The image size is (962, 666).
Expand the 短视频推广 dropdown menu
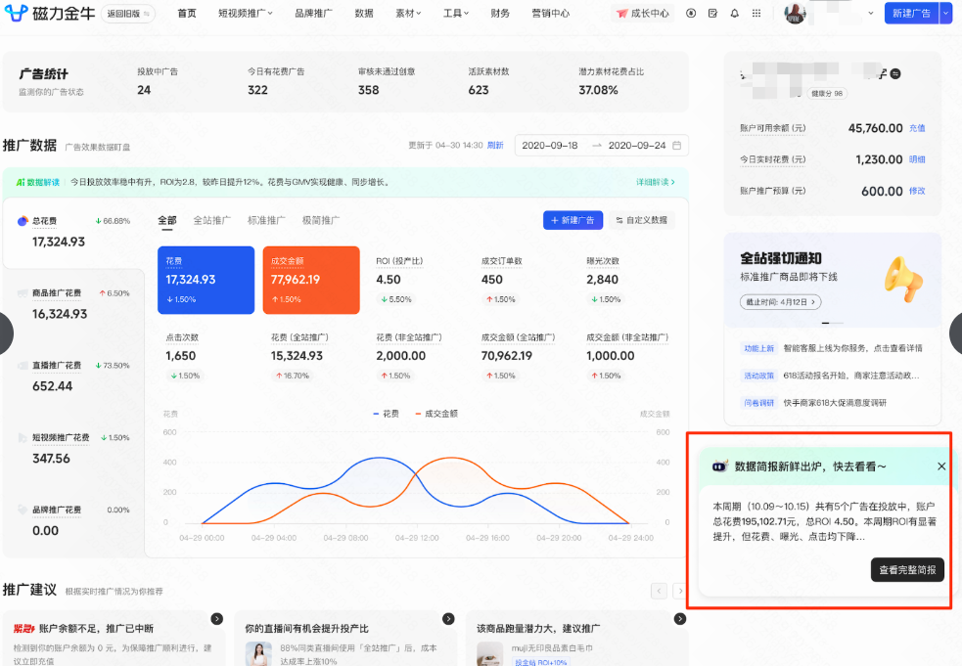(x=246, y=13)
